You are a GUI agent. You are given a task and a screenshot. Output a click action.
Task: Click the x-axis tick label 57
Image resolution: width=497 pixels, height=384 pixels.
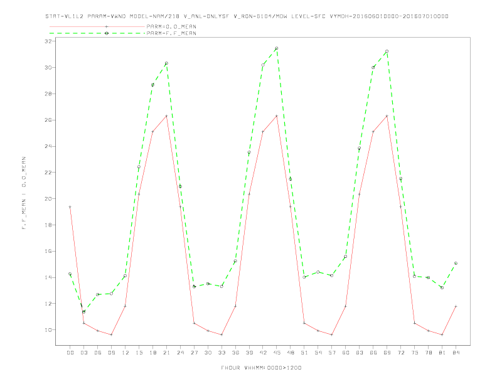click(332, 353)
